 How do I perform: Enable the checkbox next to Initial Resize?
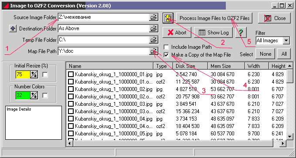point(45,75)
